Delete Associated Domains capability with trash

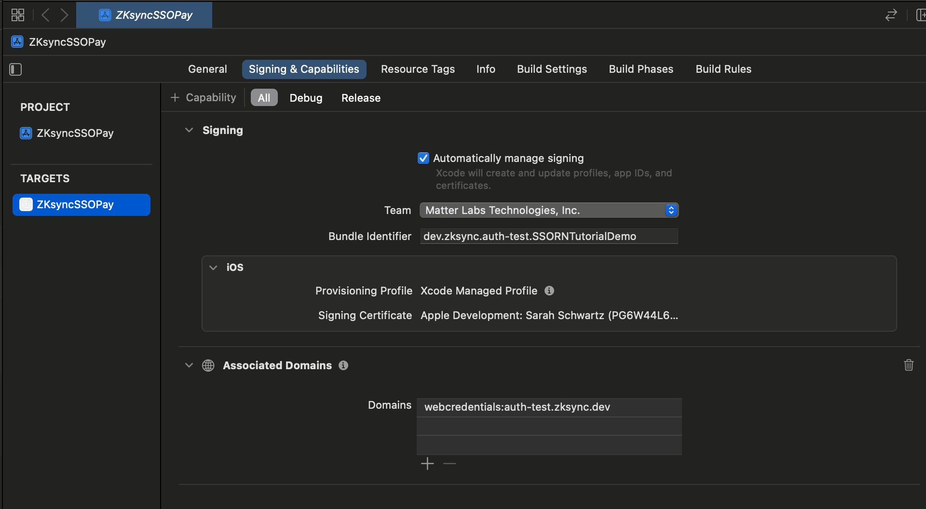tap(909, 365)
